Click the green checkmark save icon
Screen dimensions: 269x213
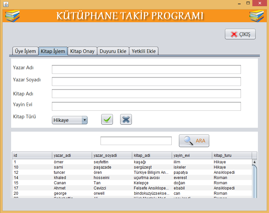pos(107,120)
